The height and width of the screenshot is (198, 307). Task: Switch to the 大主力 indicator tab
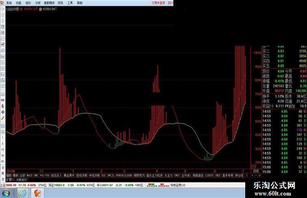[168, 175]
